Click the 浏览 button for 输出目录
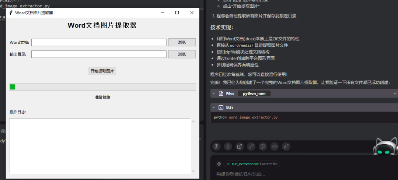398x180 pixels. pyautogui.click(x=182, y=54)
